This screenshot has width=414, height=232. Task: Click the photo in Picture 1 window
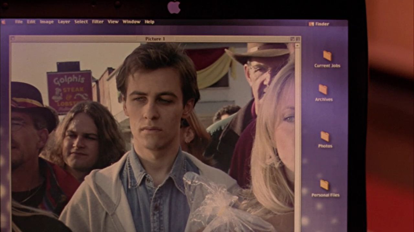pyautogui.click(x=153, y=137)
